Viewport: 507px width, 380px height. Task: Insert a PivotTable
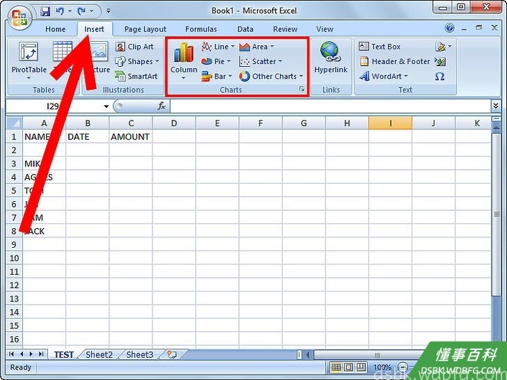pos(29,61)
